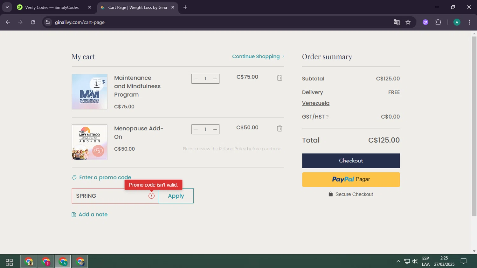Select the Cart Page Weight Loss tab
The width and height of the screenshot is (477, 268).
pos(137,7)
